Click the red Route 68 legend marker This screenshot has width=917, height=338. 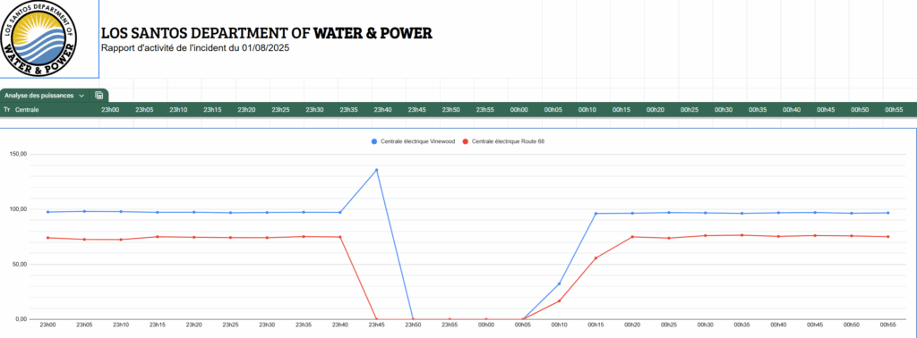(465, 142)
